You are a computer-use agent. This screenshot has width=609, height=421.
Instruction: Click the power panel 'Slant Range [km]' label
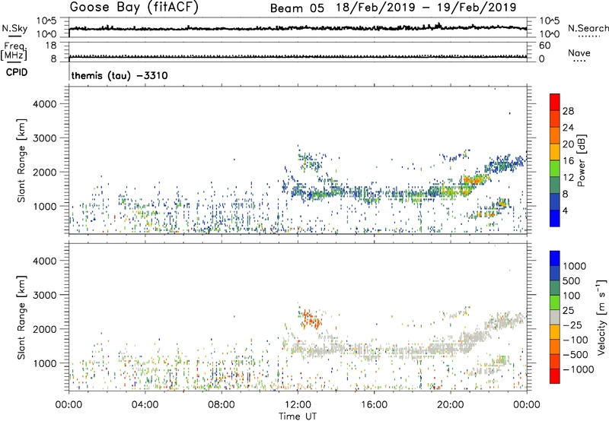click(x=21, y=160)
